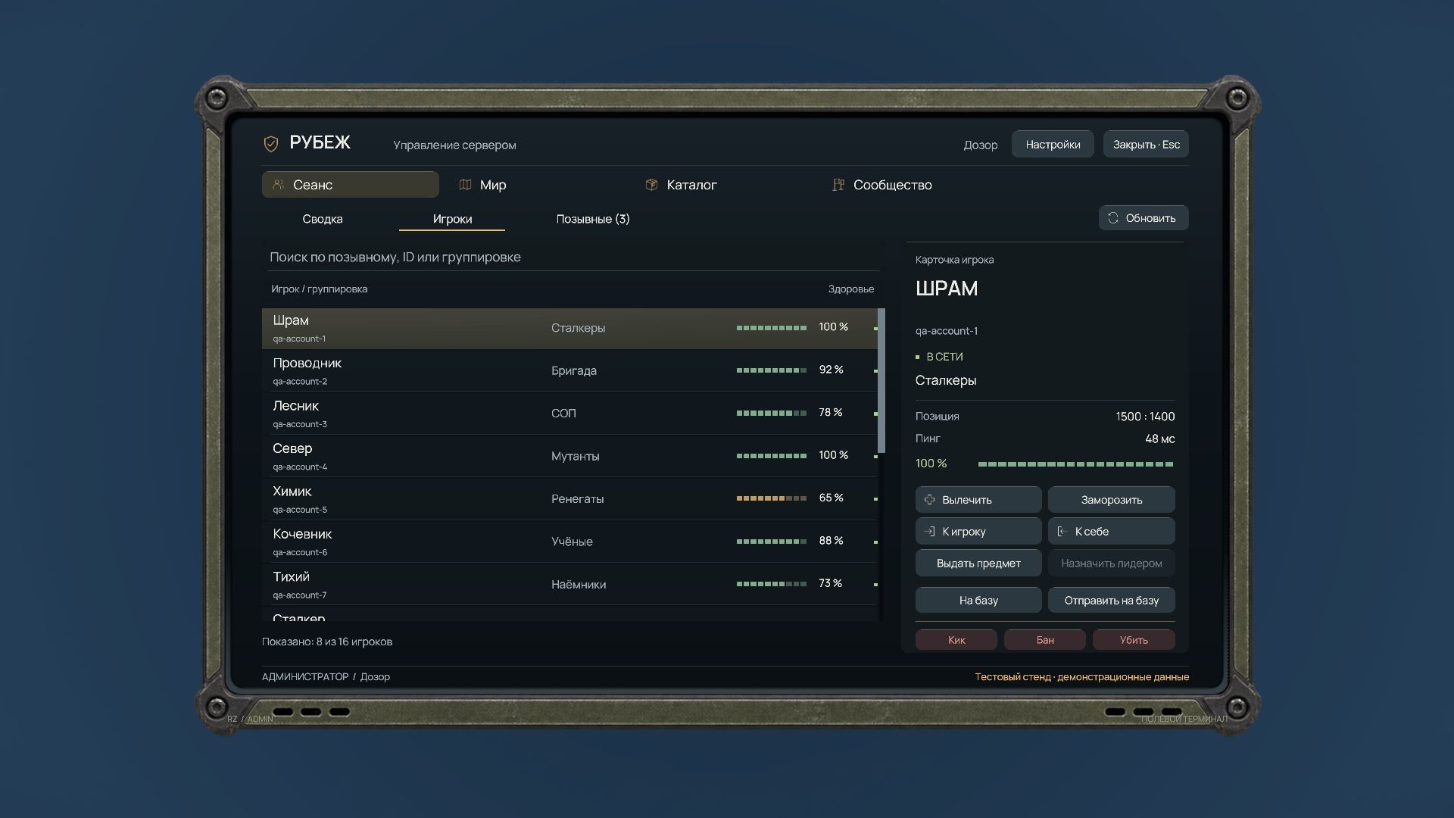Click the Мутанты faction label

(576, 456)
